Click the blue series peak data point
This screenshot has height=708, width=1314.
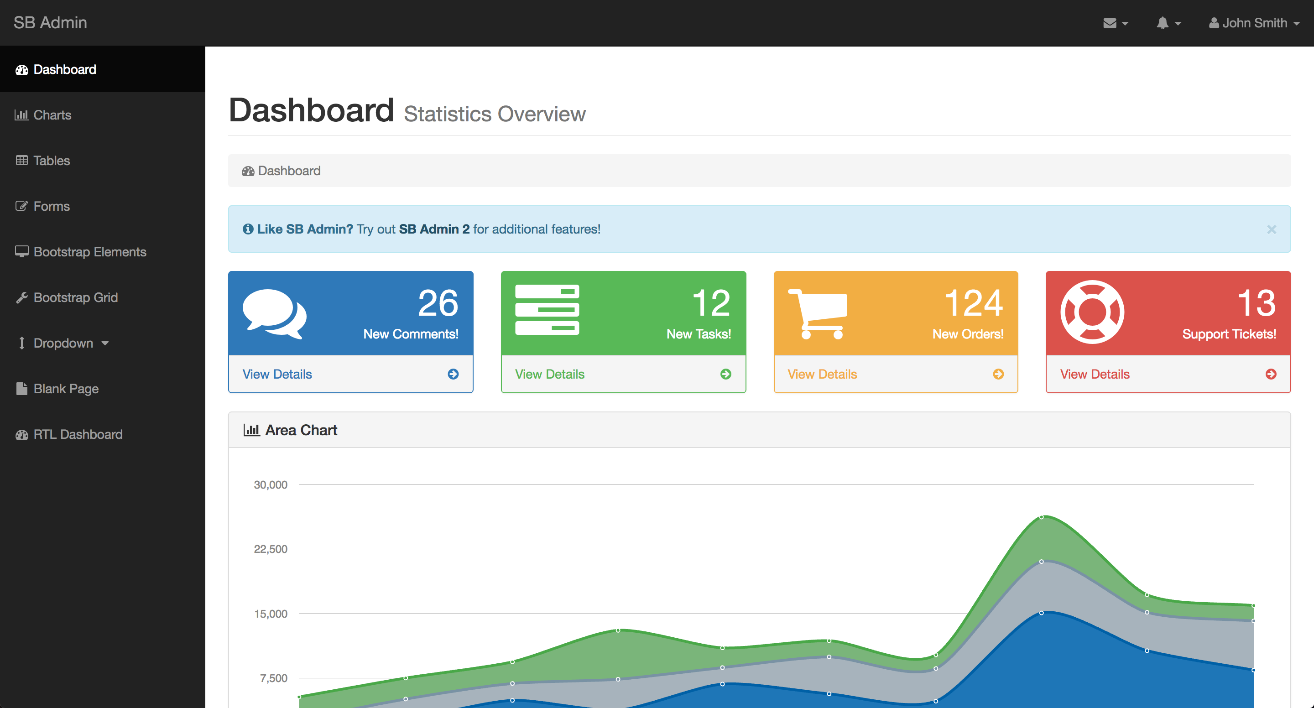click(x=1041, y=613)
